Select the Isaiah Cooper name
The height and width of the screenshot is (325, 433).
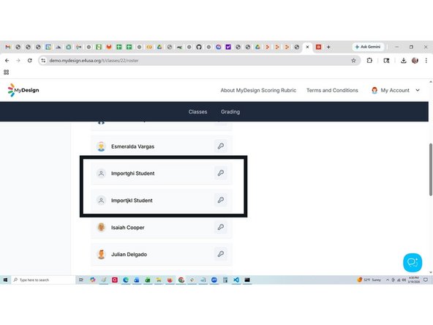pyautogui.click(x=127, y=228)
